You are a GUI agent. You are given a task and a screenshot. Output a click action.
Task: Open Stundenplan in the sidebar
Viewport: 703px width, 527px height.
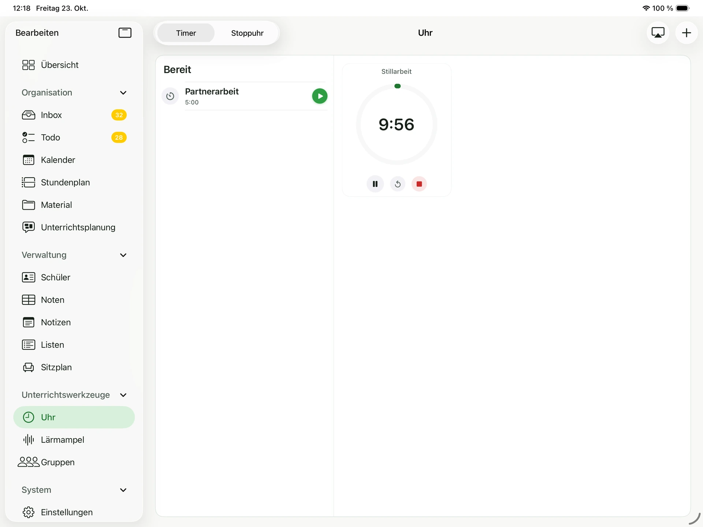[74, 182]
